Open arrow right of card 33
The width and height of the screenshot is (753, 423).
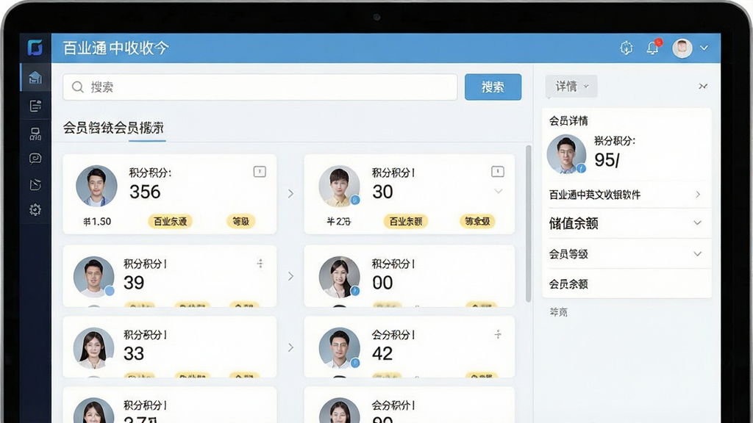click(290, 347)
